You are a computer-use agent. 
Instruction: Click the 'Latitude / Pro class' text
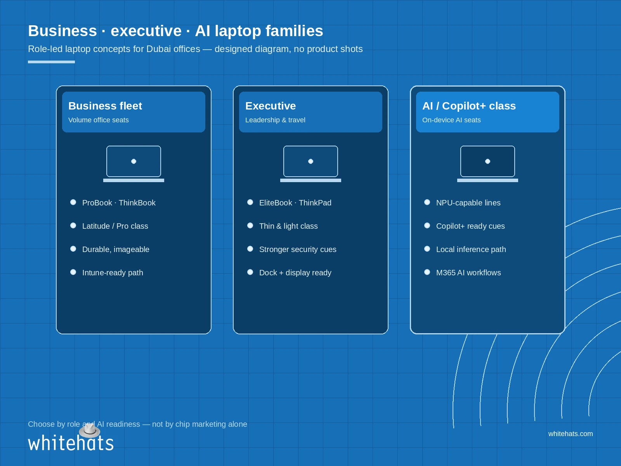click(115, 226)
